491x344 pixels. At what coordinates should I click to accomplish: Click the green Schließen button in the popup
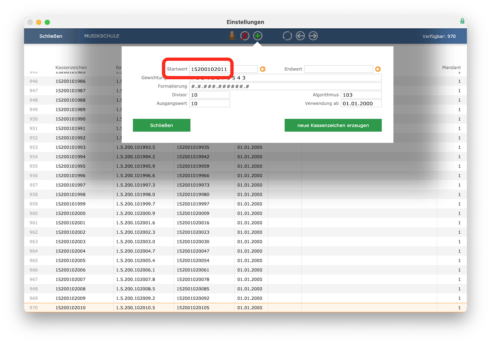(162, 125)
